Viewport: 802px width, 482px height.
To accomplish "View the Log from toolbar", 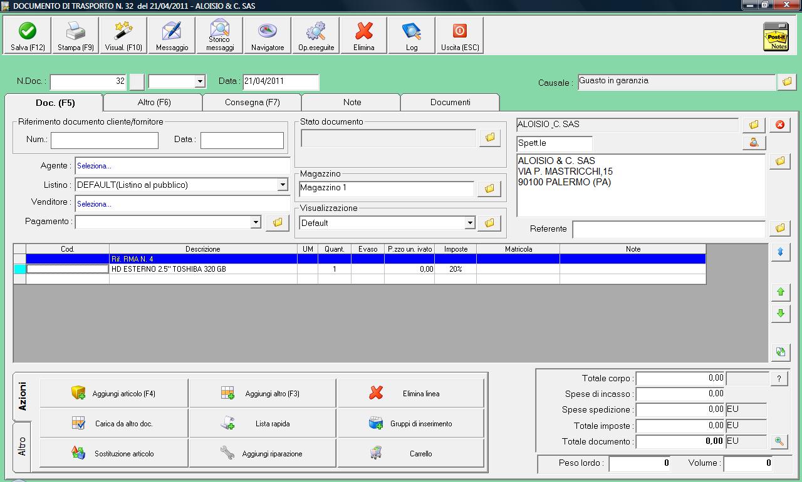I will point(412,35).
